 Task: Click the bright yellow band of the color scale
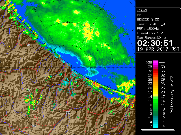click(156, 92)
